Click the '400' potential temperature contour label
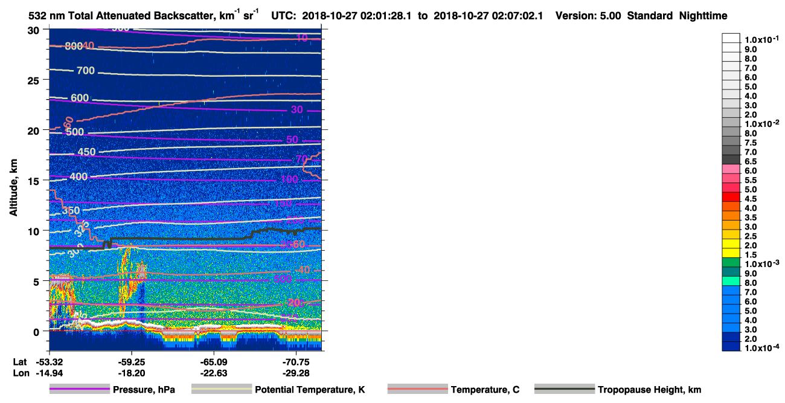This screenshot has height=403, width=785. [x=78, y=176]
